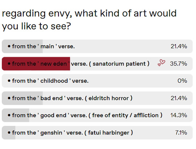
Task: Click the 35.7% result percentage
Action: [x=179, y=64]
